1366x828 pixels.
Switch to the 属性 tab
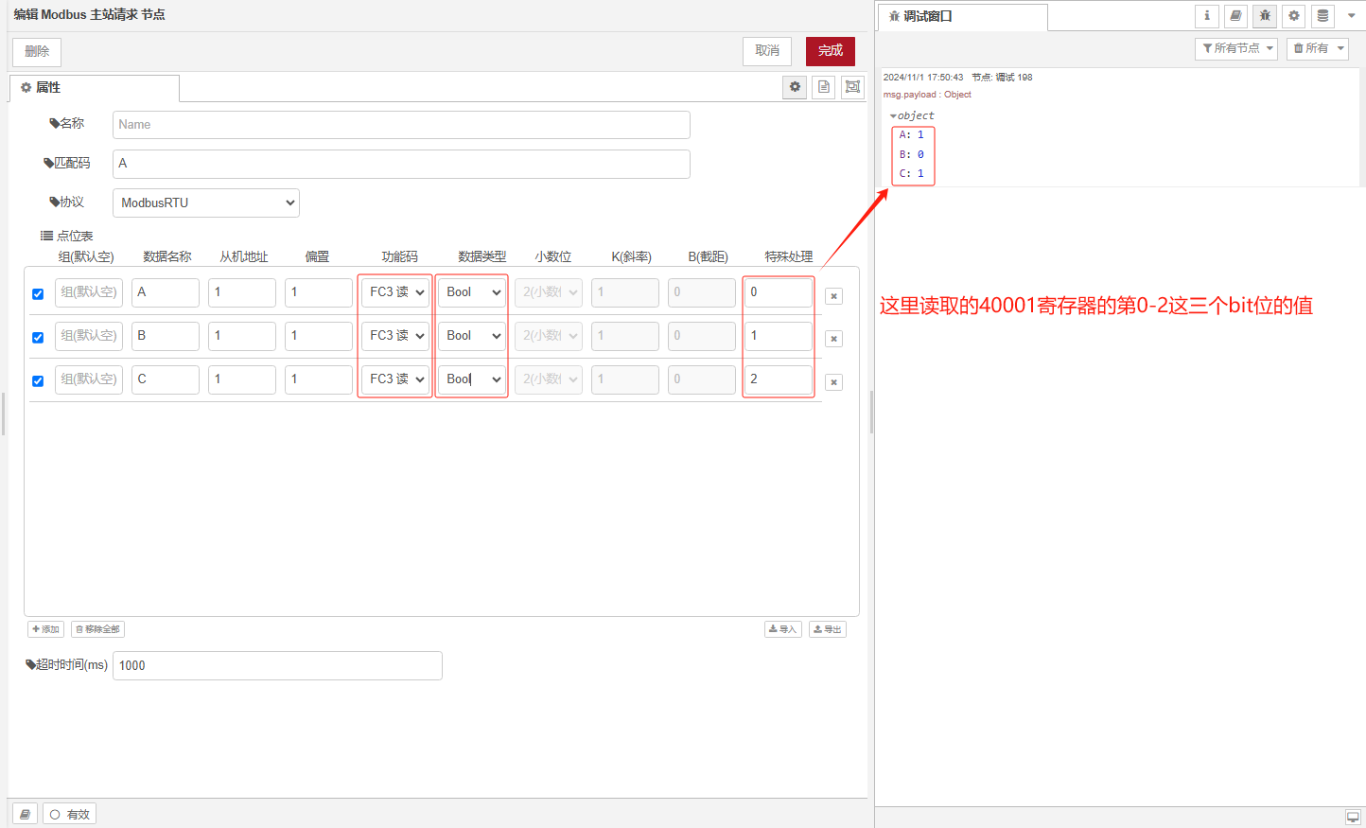click(95, 87)
